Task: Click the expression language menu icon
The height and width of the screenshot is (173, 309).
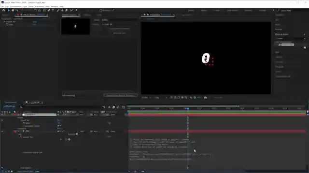Action: 69,139
